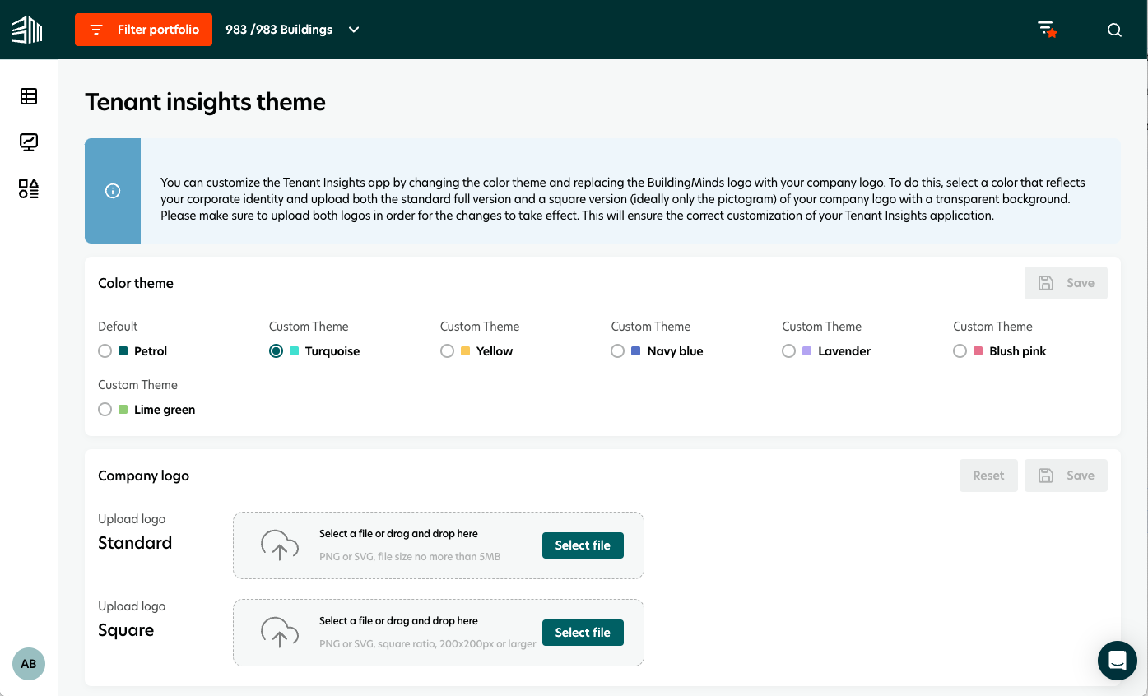This screenshot has height=696, width=1148.
Task: Click Standard logo upload cloud icon
Action: pyautogui.click(x=280, y=545)
